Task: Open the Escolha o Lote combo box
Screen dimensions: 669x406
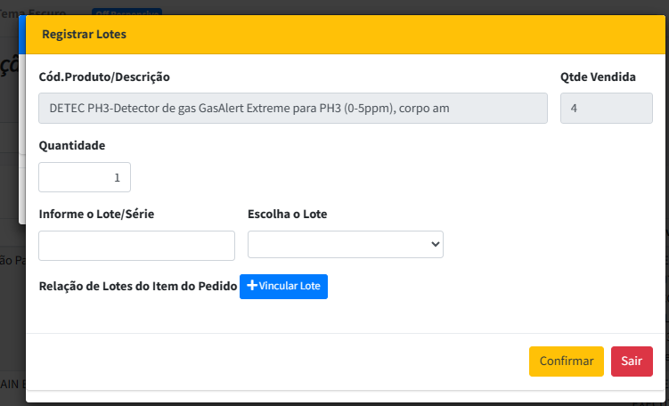Action: coord(345,244)
